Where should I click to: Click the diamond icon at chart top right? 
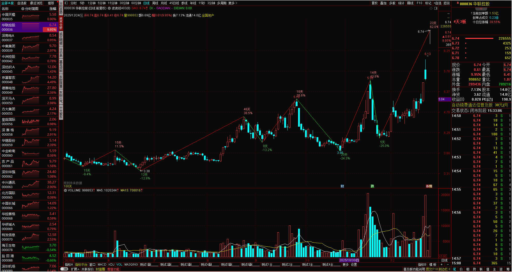click(x=431, y=8)
